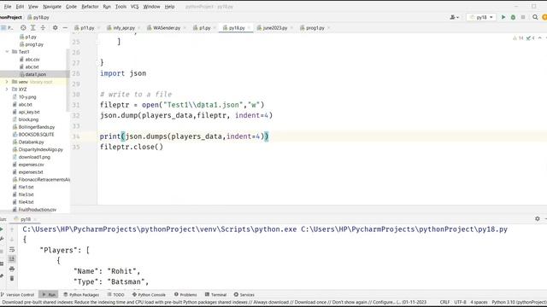Image resolution: width=547 pixels, height=307 pixels.
Task: Expand the XYZ folder
Action: [x=7, y=89]
